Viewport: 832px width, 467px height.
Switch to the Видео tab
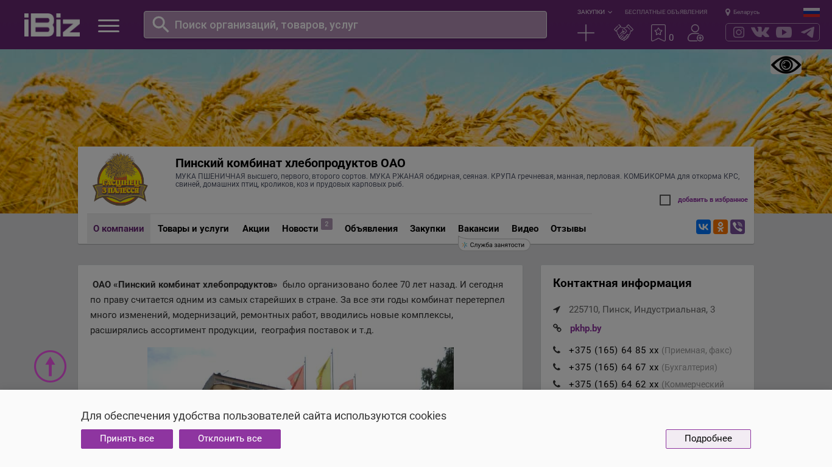coord(525,229)
